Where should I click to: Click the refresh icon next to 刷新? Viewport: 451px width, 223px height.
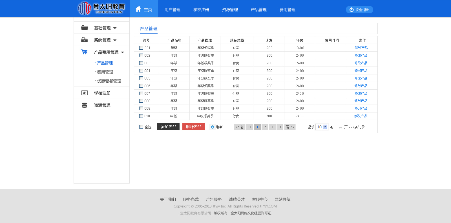(213, 127)
